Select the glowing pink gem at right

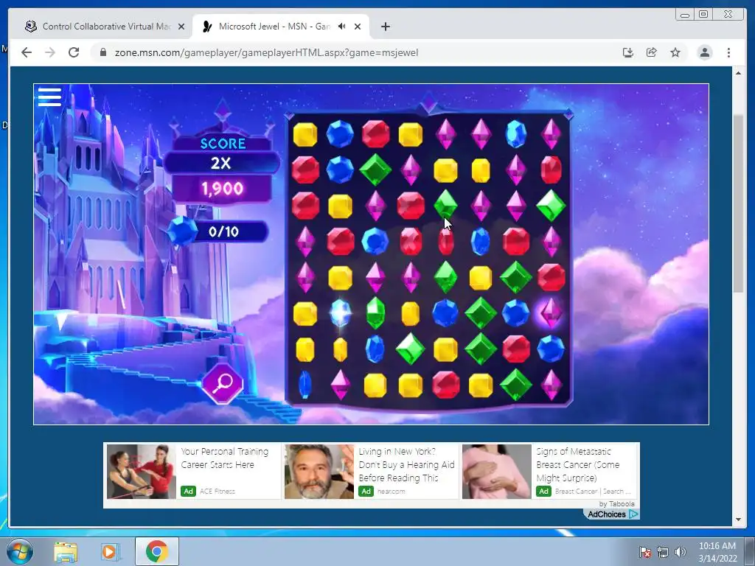pos(550,312)
